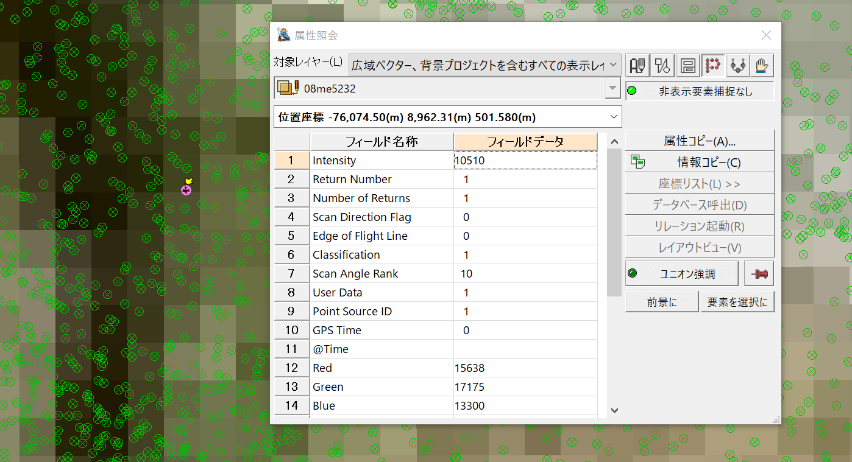
Task: Select the Edge of Flight Line row
Action: [435, 236]
